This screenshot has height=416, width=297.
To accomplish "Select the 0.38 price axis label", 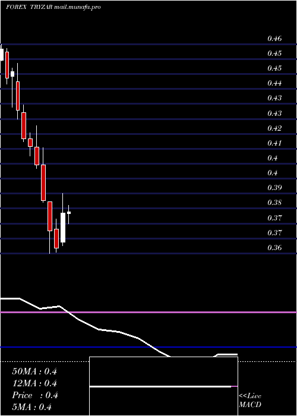I will (274, 203).
